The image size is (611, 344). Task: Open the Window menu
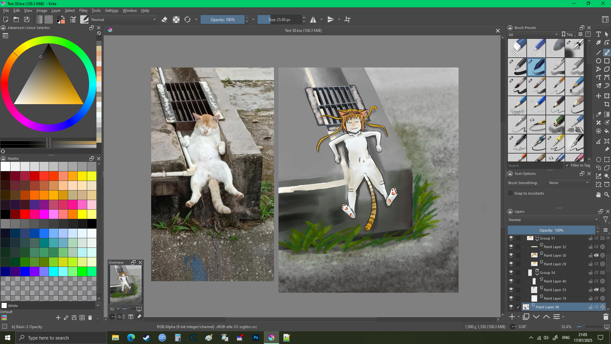coord(130,11)
